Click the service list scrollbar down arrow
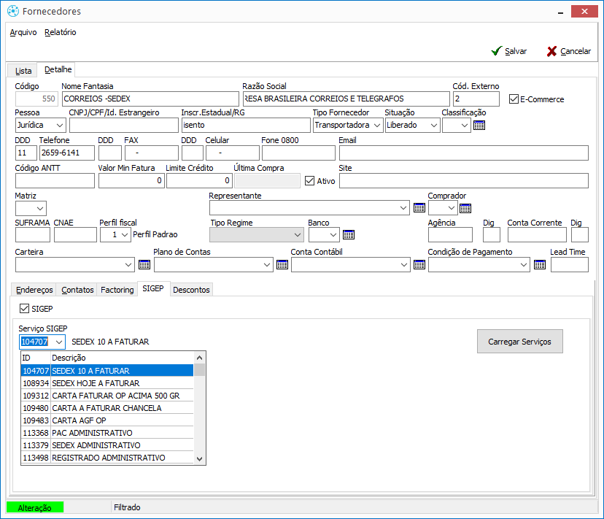This screenshot has height=519, width=604. tap(200, 458)
